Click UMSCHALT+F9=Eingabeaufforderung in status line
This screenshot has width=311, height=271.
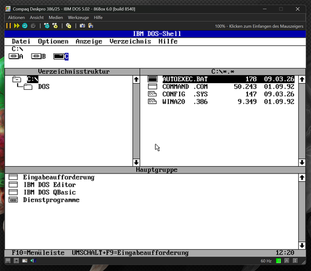click(x=130, y=253)
